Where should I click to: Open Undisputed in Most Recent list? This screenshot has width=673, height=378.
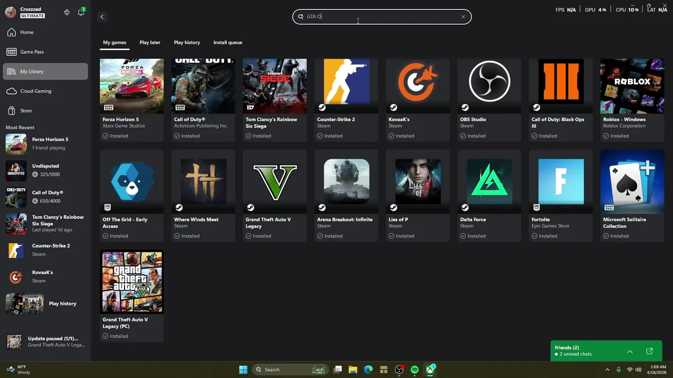[45, 170]
